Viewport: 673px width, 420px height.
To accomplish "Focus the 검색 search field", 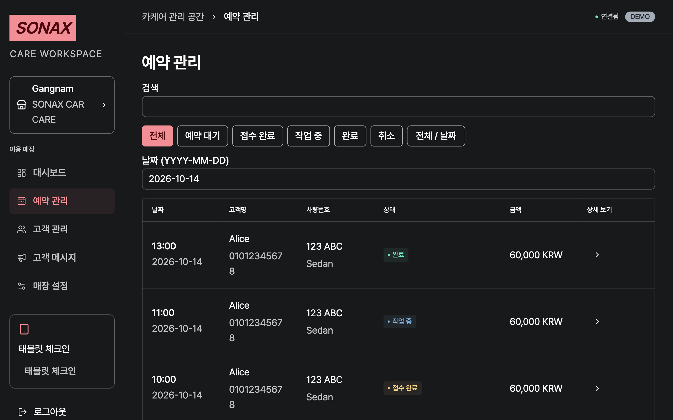I will pos(398,107).
